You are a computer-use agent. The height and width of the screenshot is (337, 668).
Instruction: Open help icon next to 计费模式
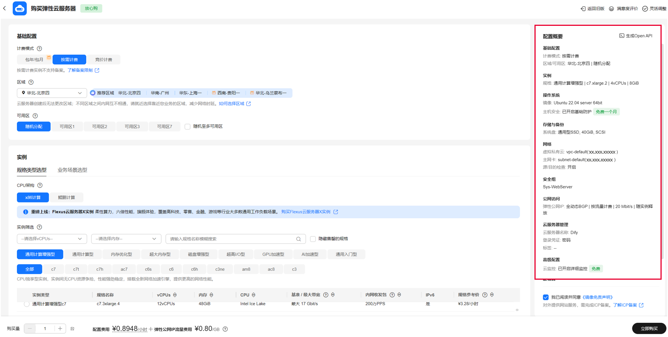click(39, 49)
